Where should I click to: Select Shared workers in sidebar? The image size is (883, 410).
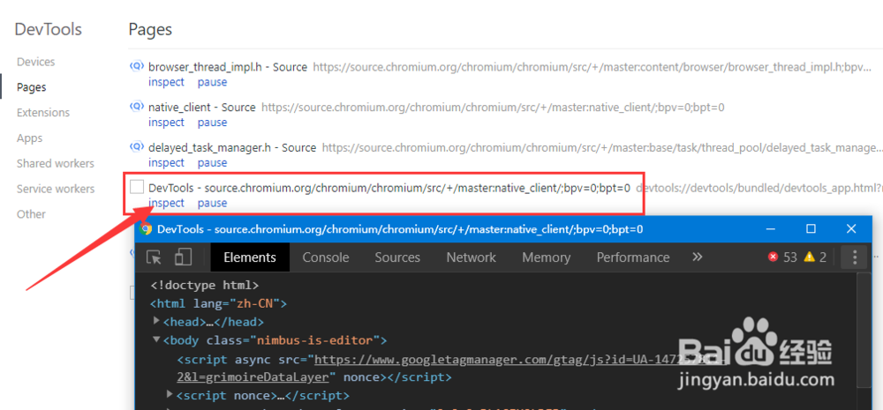[x=56, y=164]
